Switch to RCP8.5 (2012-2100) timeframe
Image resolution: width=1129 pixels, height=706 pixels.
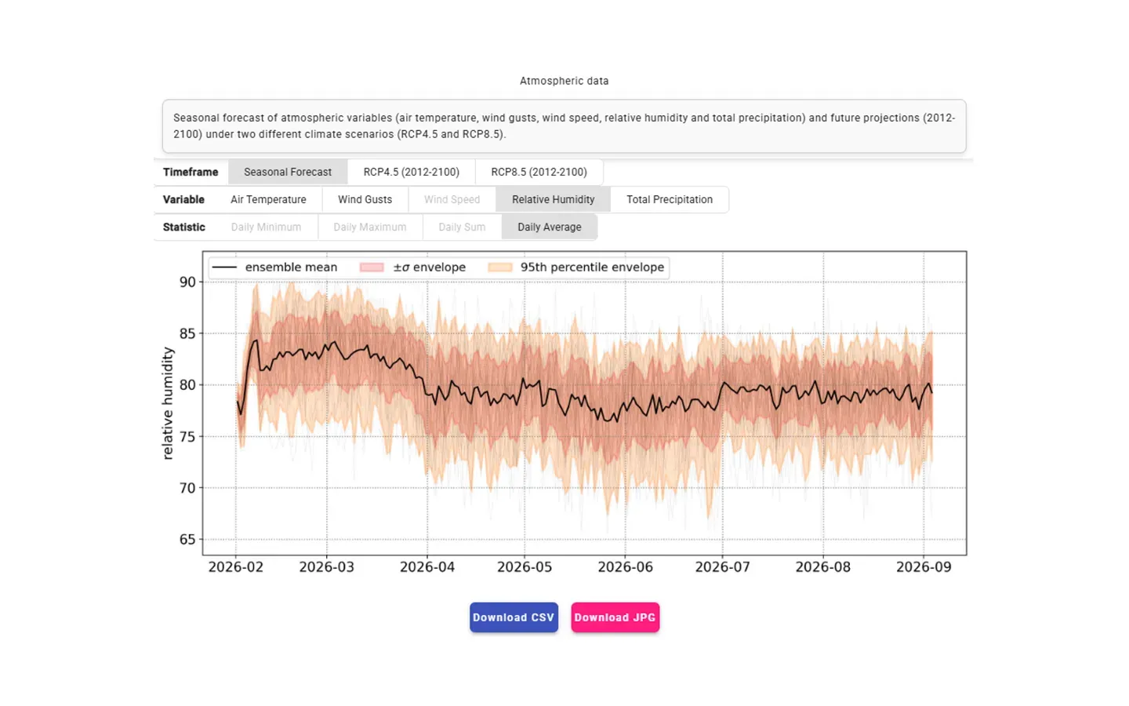coord(539,172)
